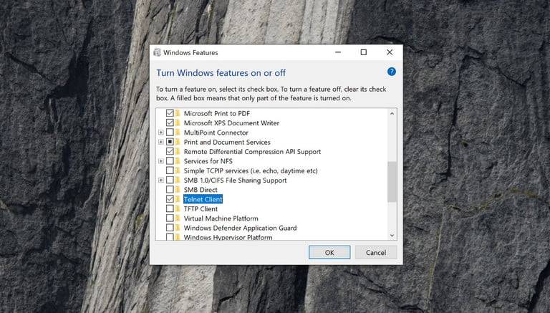Expand the Print and Document Services node
Viewport: 550px width, 313px height.
point(160,142)
